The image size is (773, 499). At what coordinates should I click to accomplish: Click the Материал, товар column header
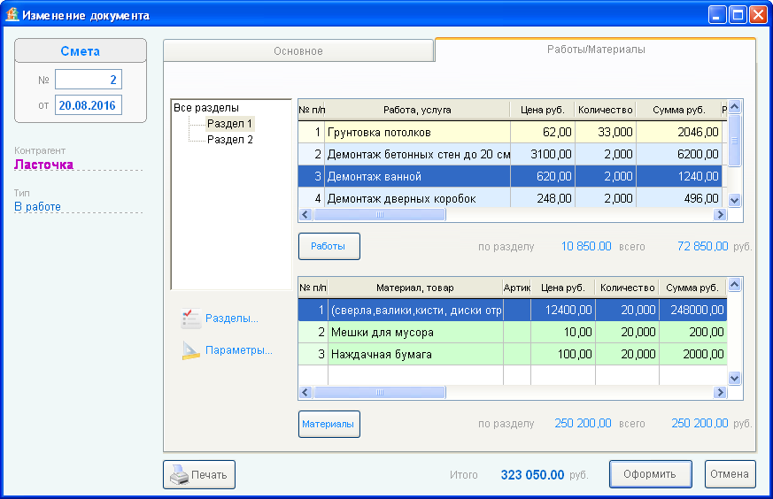click(x=415, y=288)
